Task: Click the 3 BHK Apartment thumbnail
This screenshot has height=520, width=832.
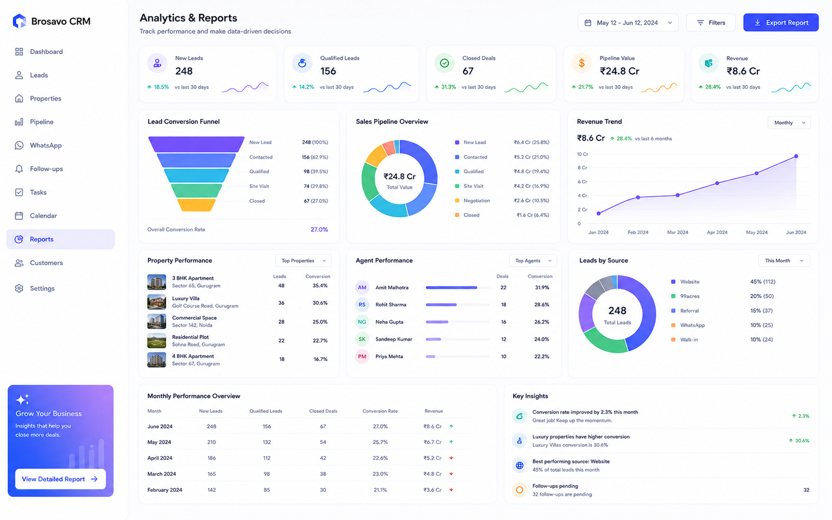Action: [x=156, y=282]
